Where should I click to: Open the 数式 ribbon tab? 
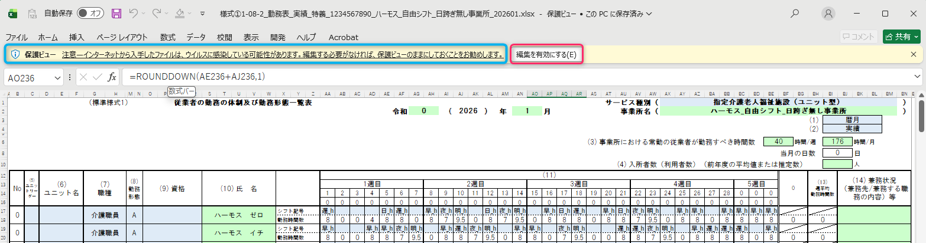tap(167, 37)
